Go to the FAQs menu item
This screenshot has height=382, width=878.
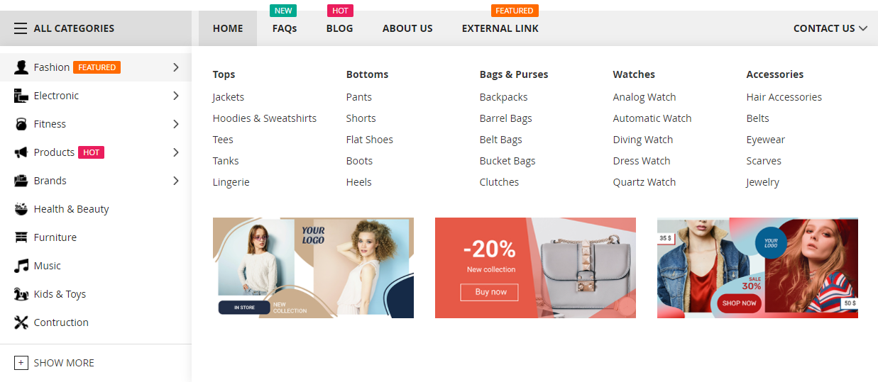[285, 28]
